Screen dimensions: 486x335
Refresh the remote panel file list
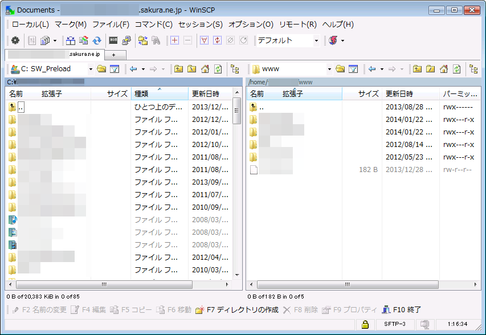[457, 69]
